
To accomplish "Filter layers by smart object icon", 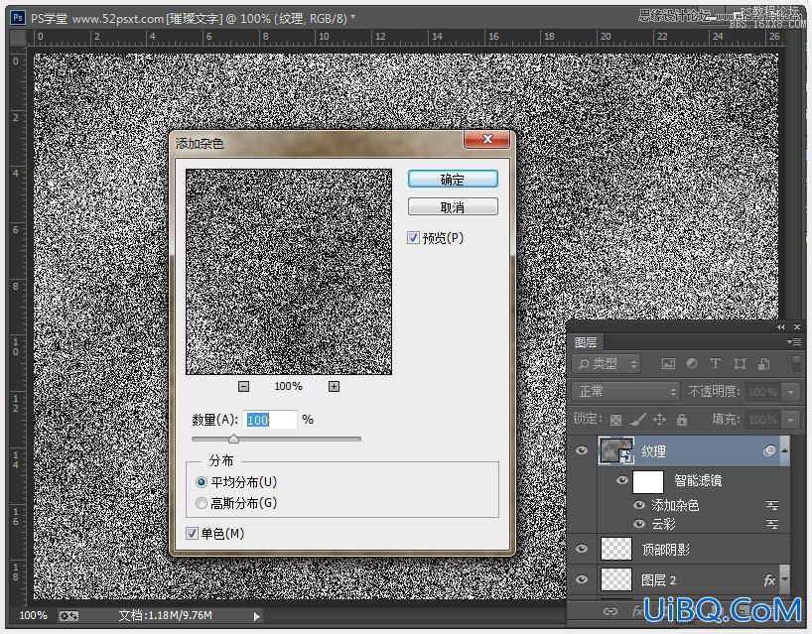I will pyautogui.click(x=763, y=364).
